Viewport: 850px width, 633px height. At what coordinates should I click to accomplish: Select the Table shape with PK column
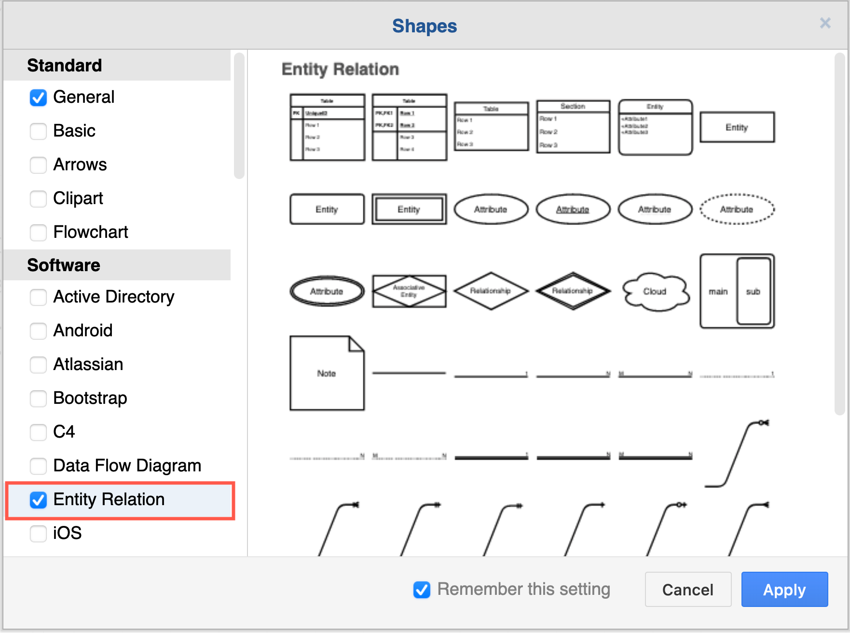pyautogui.click(x=327, y=126)
